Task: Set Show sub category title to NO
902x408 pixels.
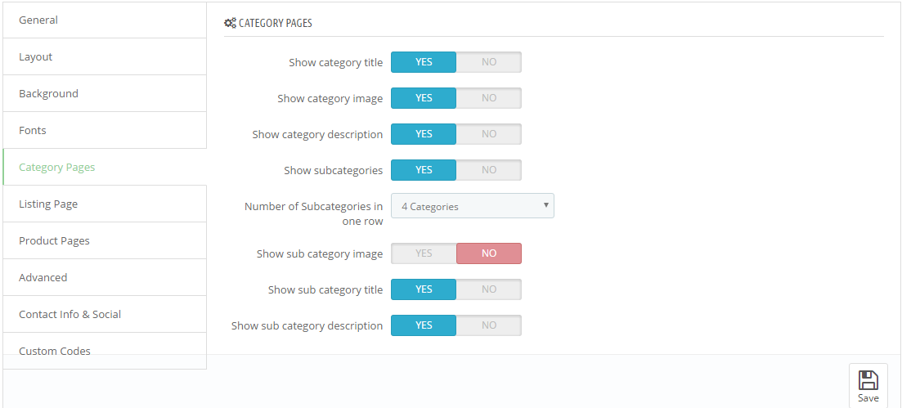Action: coord(489,289)
